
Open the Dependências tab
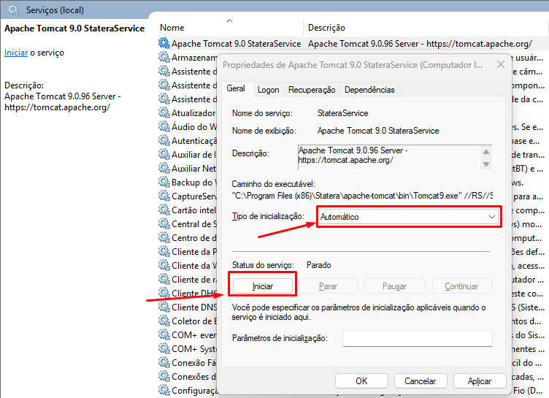pos(369,90)
